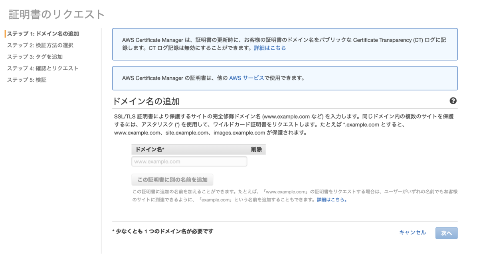The width and height of the screenshot is (479, 256).
Task: Click この証明書に別の名前を追加
Action: pyautogui.click(x=172, y=180)
